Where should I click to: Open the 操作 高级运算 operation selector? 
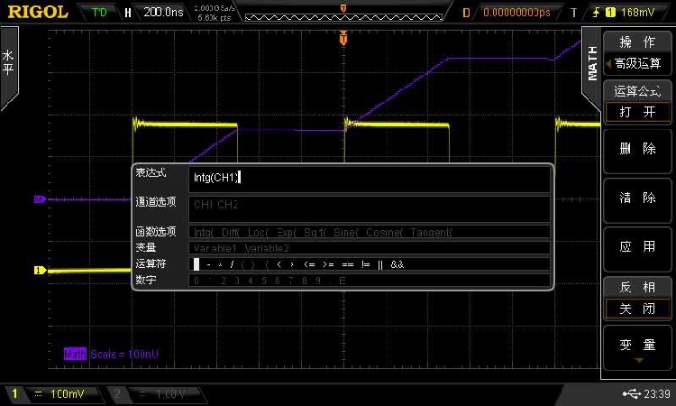(x=637, y=53)
